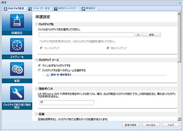
Task: Expand the 通知 (0 個の警告) dropdown arrow
Action: [48, 75]
